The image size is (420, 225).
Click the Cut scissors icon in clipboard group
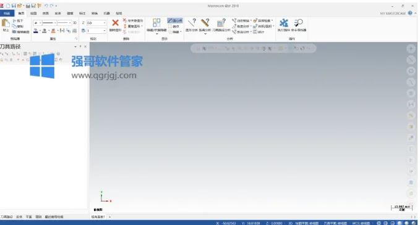14,20
